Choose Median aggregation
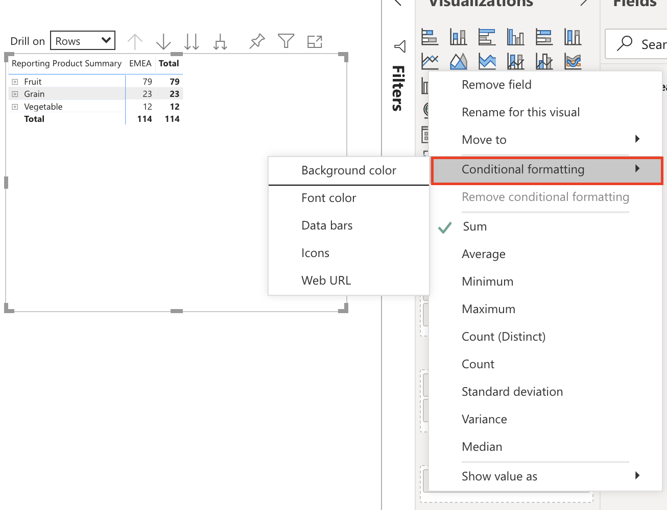 point(545,447)
